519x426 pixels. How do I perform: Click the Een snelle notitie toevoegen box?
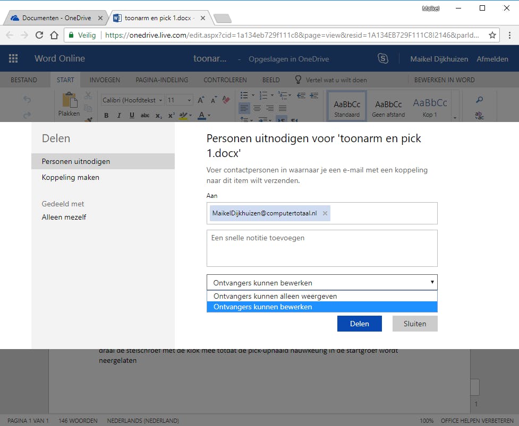click(x=322, y=248)
